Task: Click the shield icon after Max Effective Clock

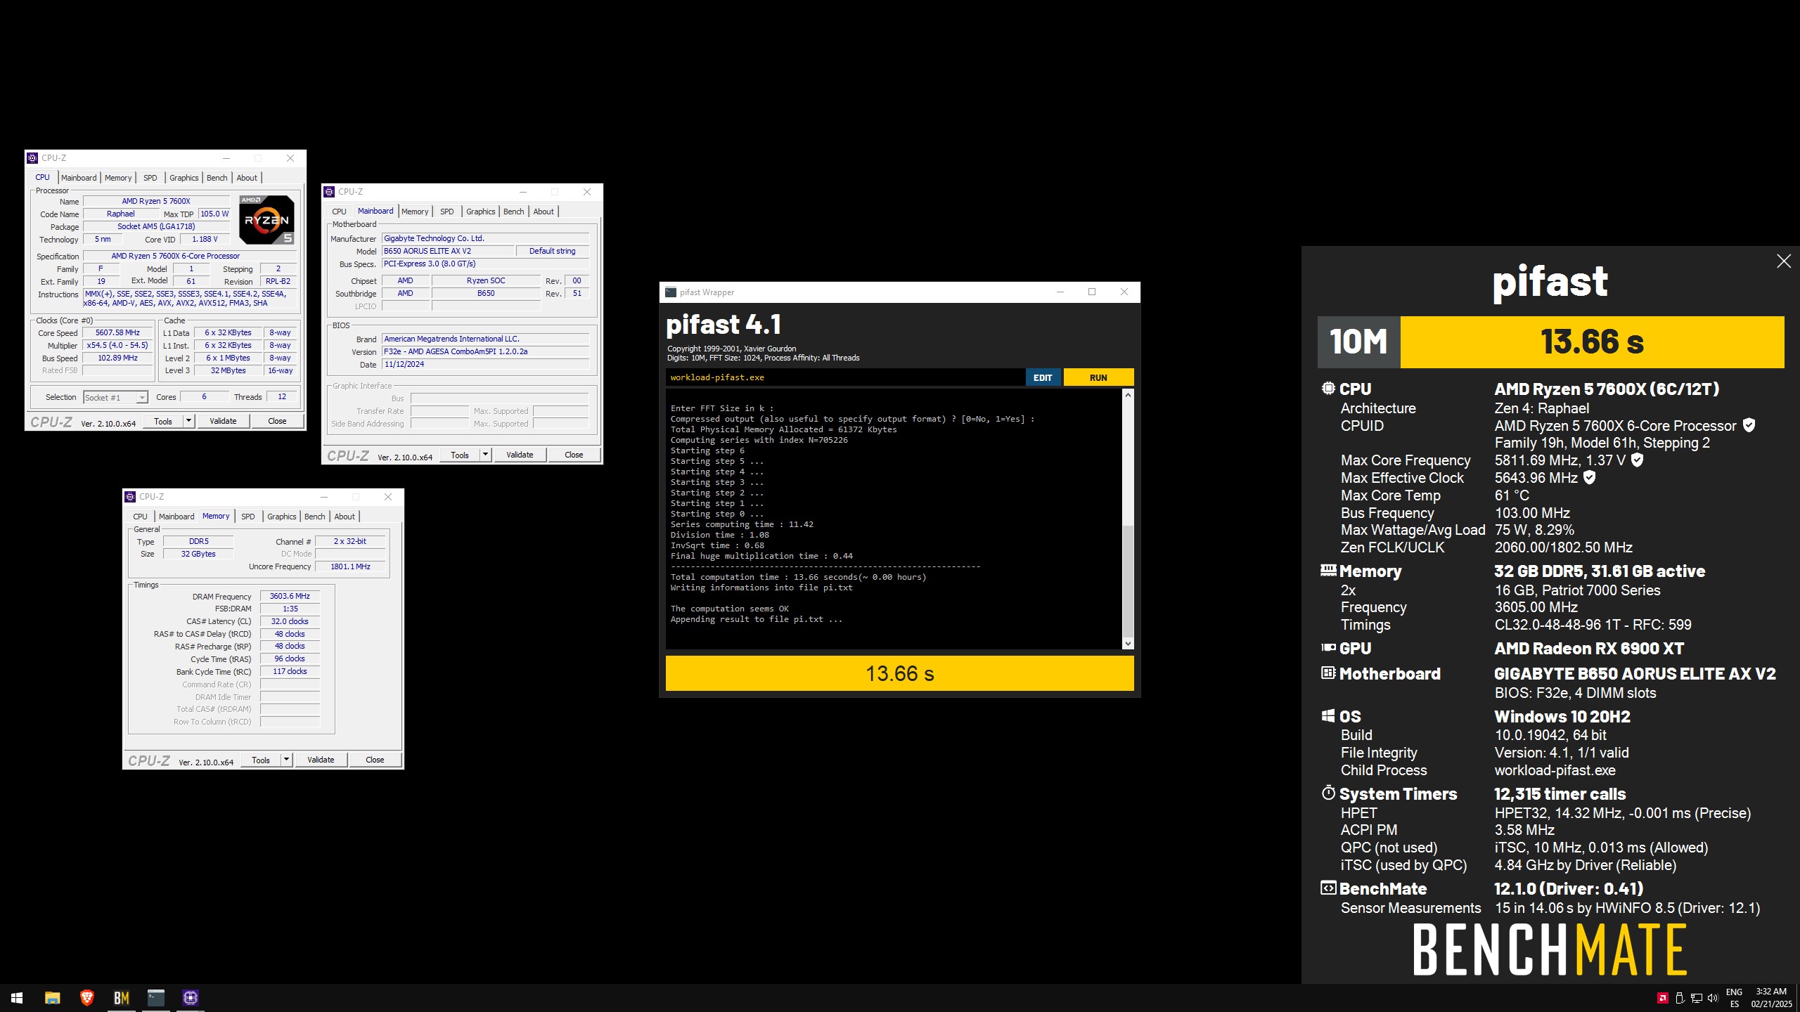Action: (1589, 477)
